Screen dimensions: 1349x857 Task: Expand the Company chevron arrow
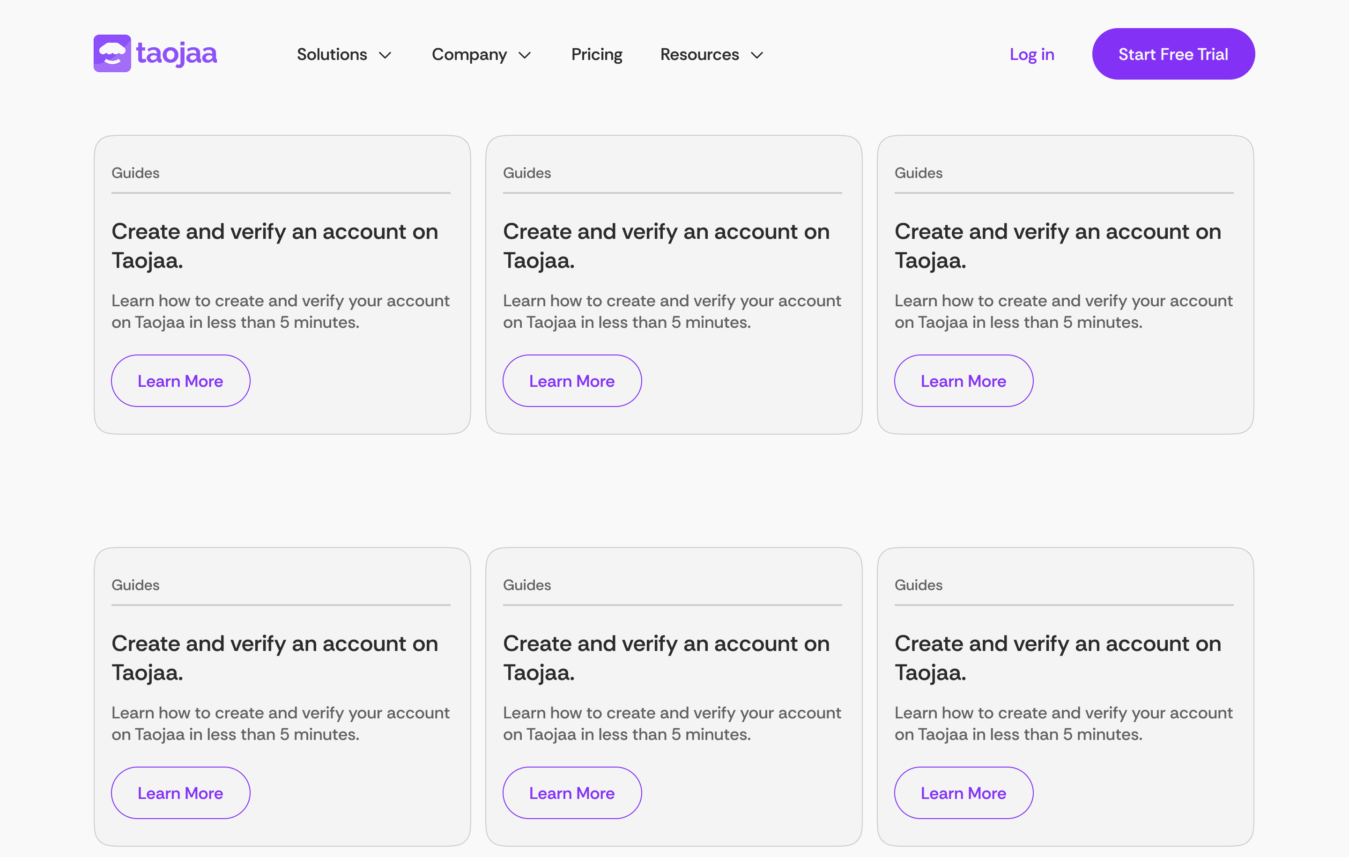coord(524,55)
